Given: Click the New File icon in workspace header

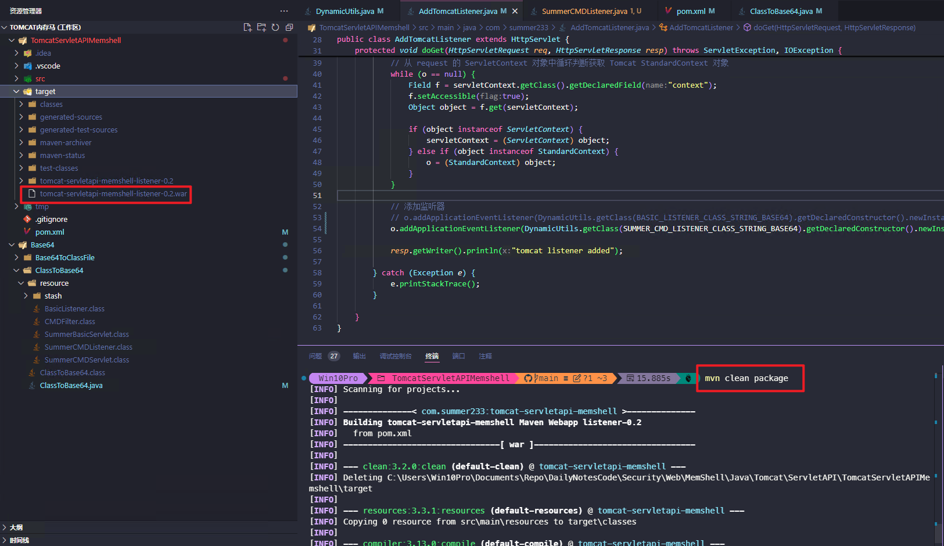Looking at the screenshot, I should coord(247,27).
